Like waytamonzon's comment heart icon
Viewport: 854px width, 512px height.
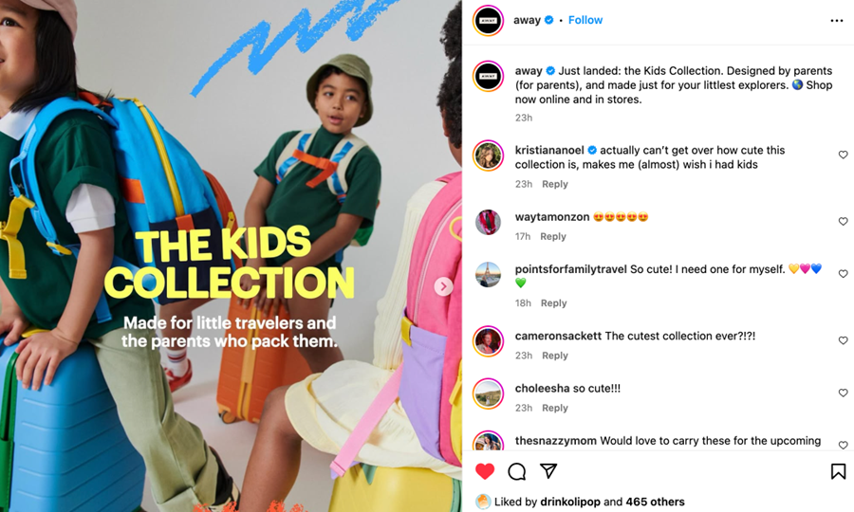coord(844,222)
